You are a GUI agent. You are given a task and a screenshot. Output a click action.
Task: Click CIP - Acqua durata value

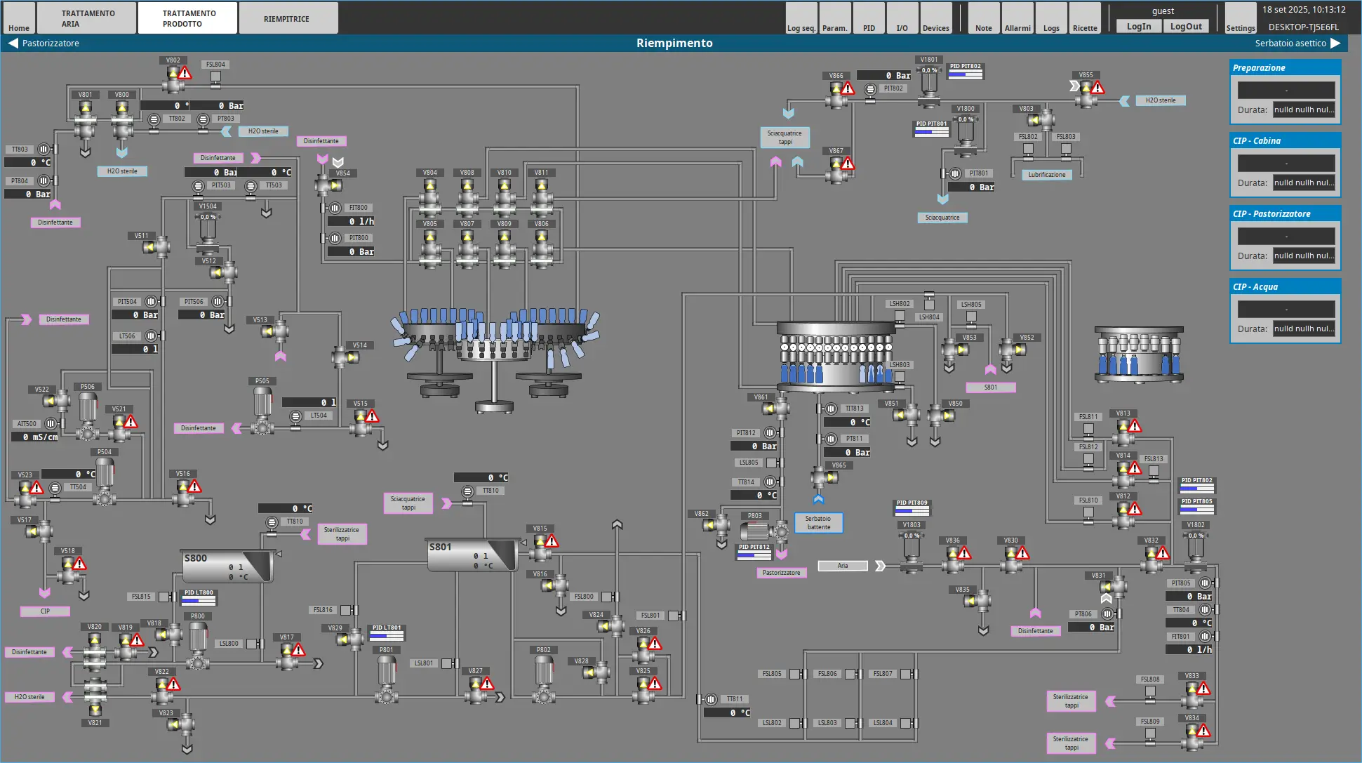click(1304, 329)
